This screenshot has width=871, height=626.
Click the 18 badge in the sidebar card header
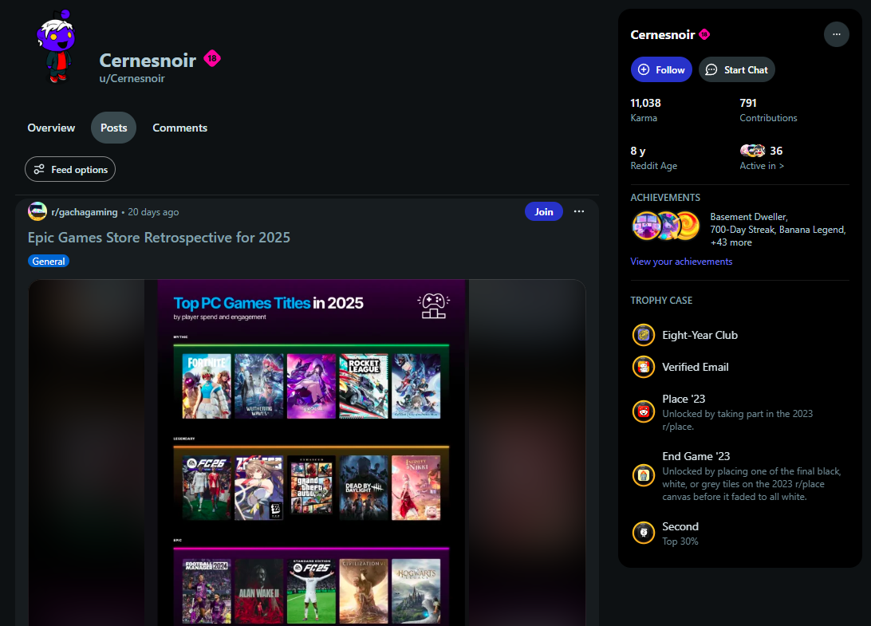click(x=704, y=34)
